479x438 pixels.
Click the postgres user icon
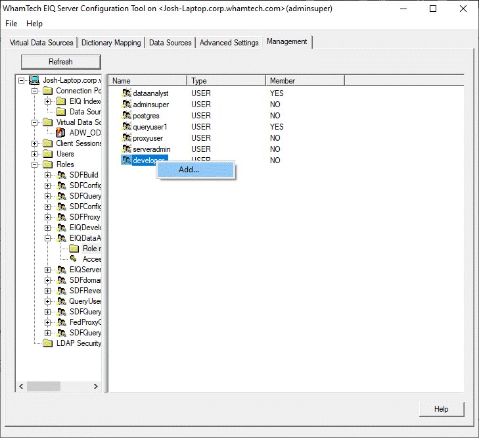(x=126, y=115)
